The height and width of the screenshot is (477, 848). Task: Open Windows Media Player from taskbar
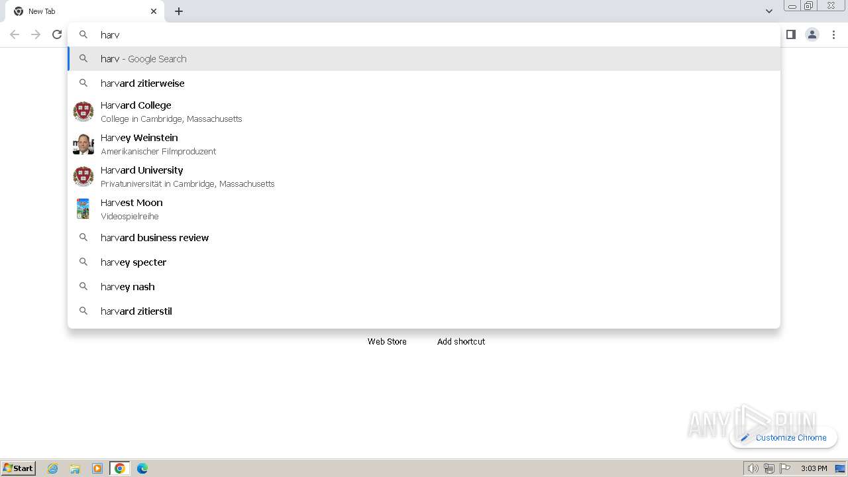pyautogui.click(x=97, y=468)
